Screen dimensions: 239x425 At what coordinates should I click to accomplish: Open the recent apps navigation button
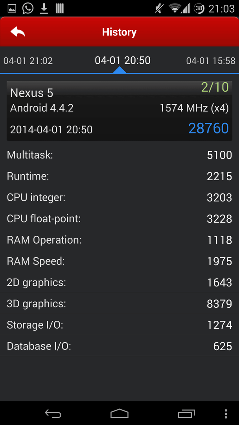pos(186,414)
